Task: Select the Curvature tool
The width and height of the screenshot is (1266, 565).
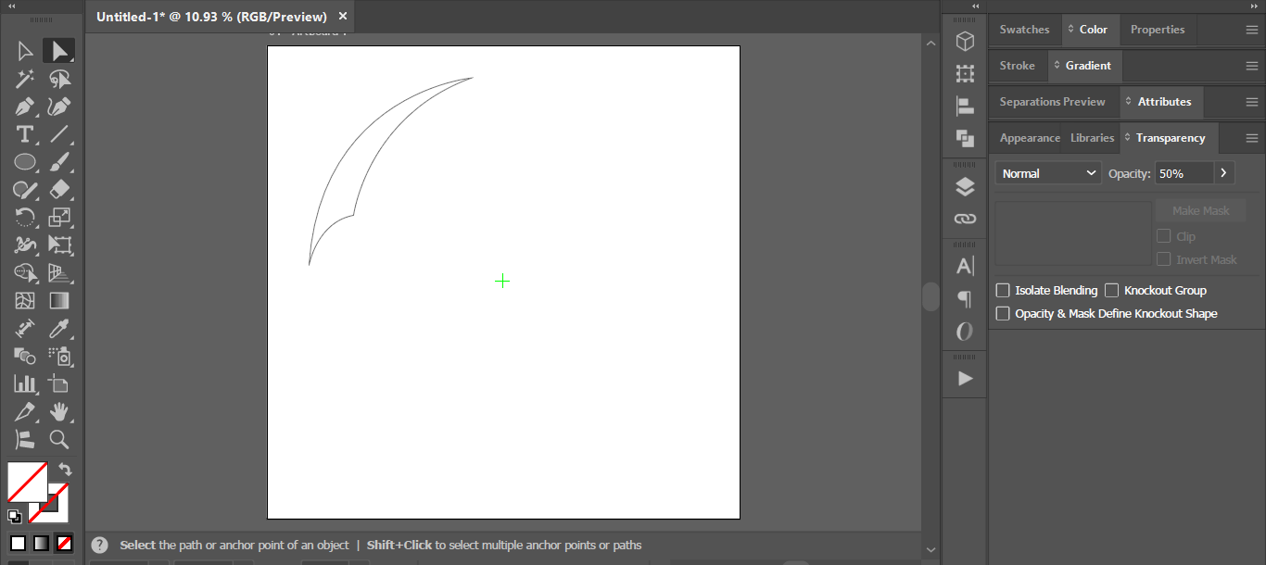Action: pyautogui.click(x=59, y=107)
